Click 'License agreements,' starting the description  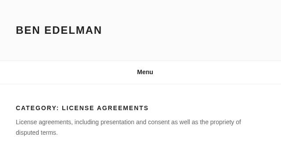44,122
